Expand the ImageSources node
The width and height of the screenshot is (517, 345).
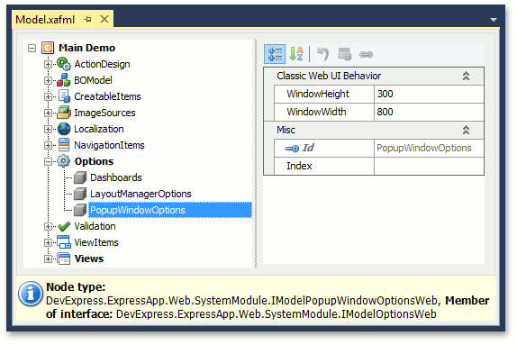point(48,113)
